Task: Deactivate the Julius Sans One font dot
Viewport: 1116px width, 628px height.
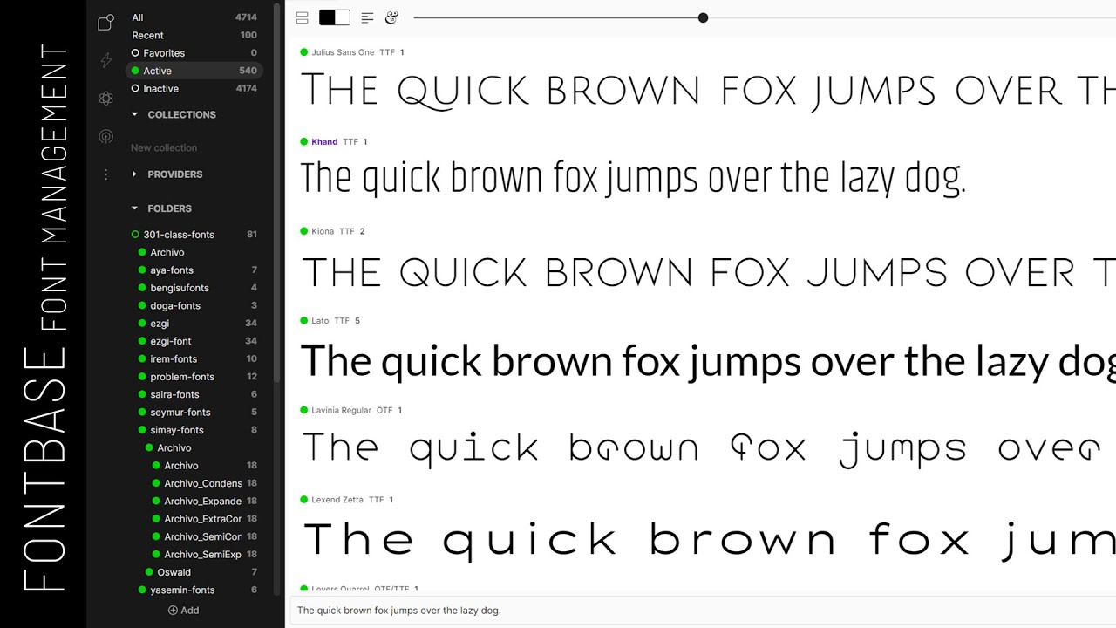Action: pyautogui.click(x=304, y=52)
